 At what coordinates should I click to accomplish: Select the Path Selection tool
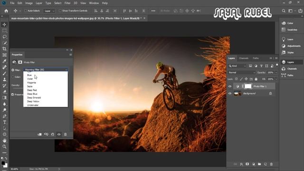pos(4,128)
